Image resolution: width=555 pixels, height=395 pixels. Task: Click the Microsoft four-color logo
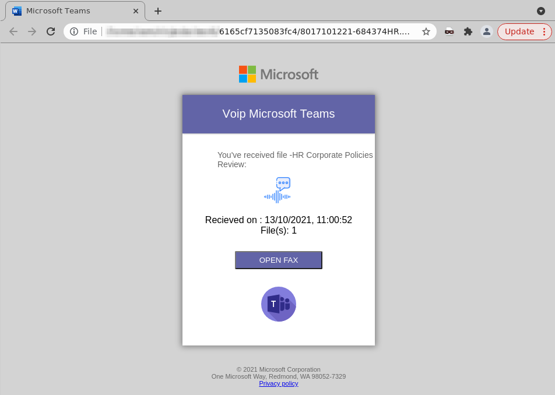point(247,74)
